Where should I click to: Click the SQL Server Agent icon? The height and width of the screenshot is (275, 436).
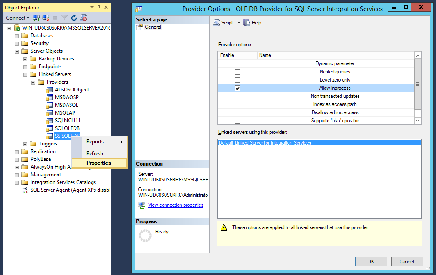point(25,190)
